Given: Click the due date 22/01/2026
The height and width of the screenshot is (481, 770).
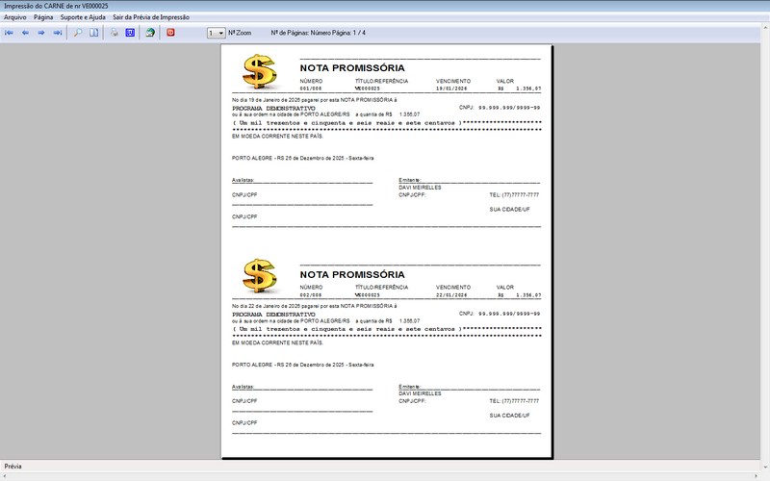Looking at the screenshot, I should (x=451, y=295).
